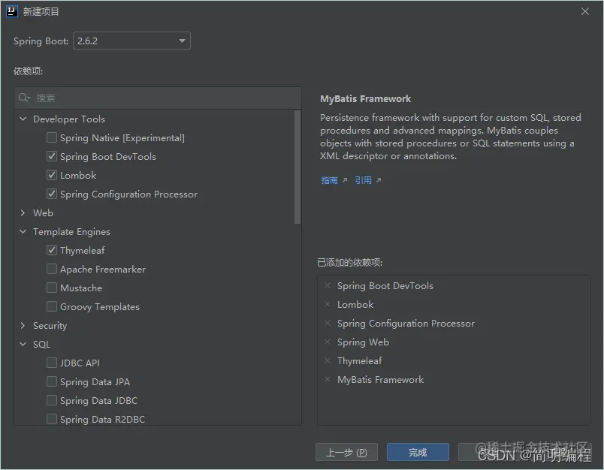The image size is (604, 470).
Task: Select the Template Engines row label
Action: [x=71, y=232]
